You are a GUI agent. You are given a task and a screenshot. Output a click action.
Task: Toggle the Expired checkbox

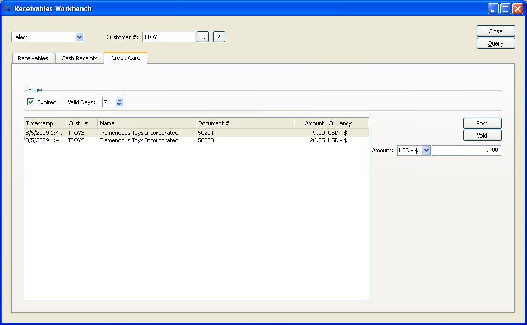point(31,102)
